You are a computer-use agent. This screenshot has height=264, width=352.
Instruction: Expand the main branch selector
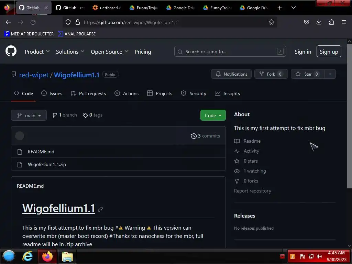pyautogui.click(x=29, y=115)
